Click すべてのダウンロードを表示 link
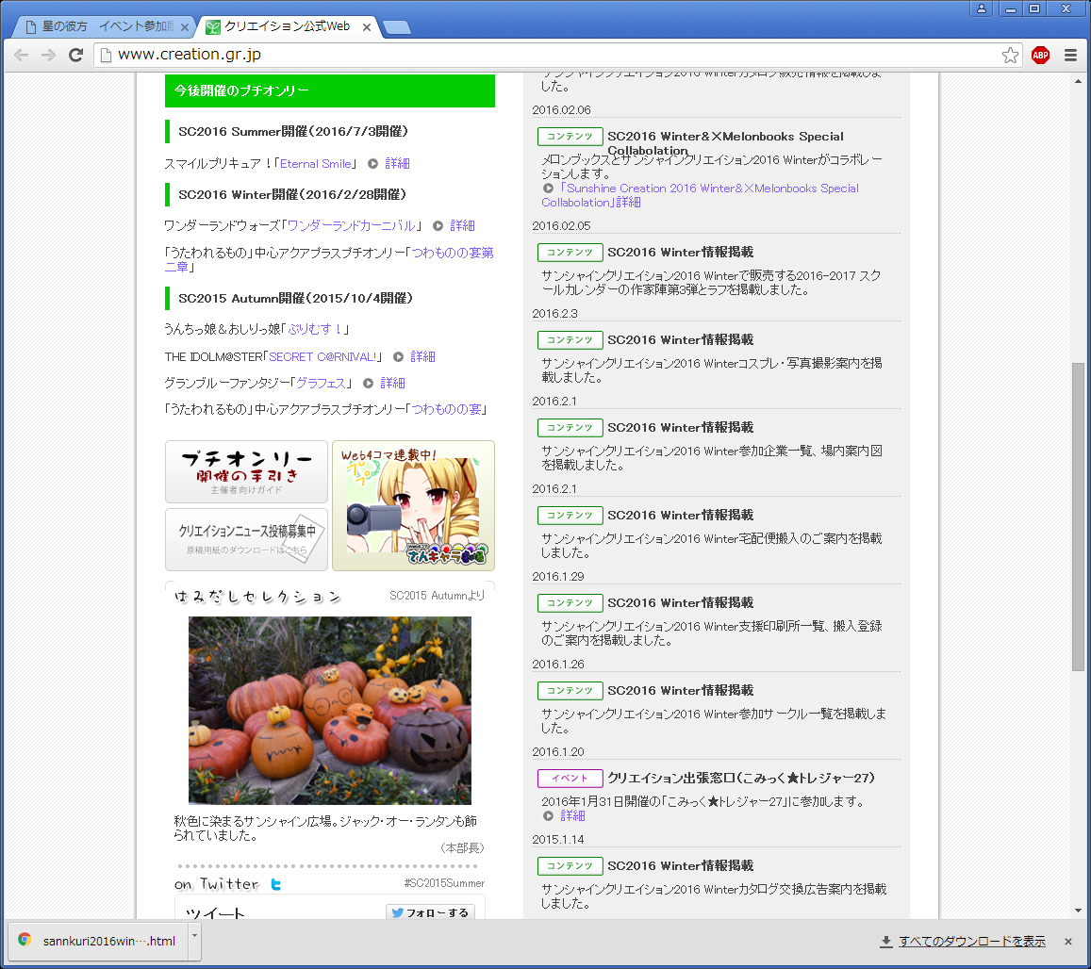The width and height of the screenshot is (1091, 969). (x=971, y=941)
